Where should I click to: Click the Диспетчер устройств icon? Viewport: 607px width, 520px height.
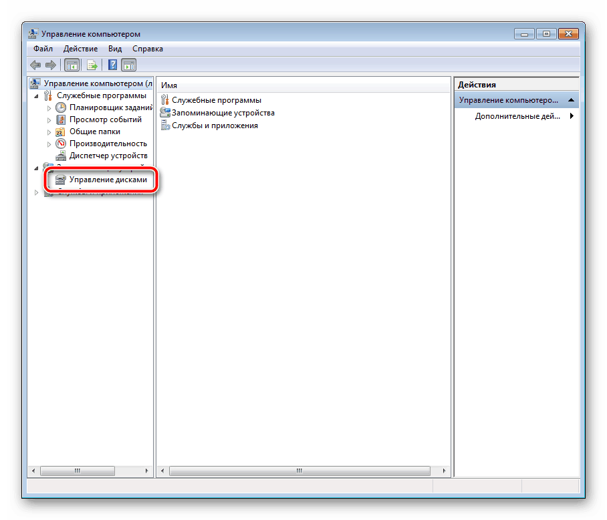(61, 156)
